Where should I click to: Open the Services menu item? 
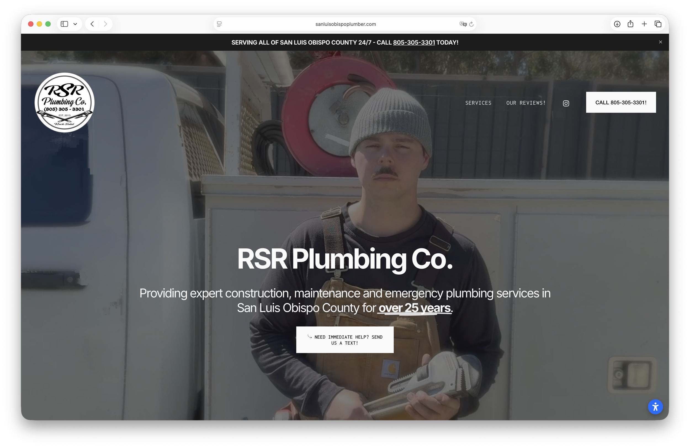(478, 103)
